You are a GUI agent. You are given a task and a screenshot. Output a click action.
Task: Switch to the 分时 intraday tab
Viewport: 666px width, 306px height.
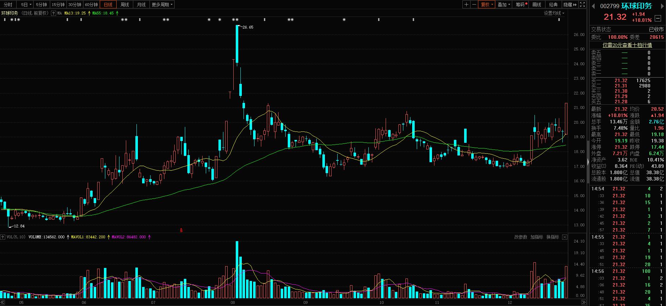(x=8, y=5)
